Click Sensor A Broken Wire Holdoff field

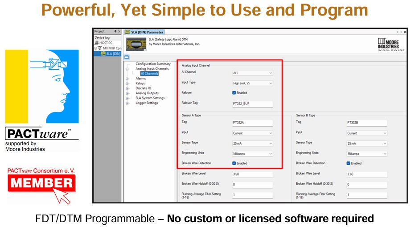(x=252, y=185)
